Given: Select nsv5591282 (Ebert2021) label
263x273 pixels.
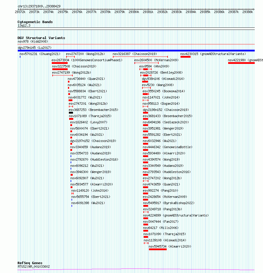Looking at the screenshot, I should click(162, 135).
